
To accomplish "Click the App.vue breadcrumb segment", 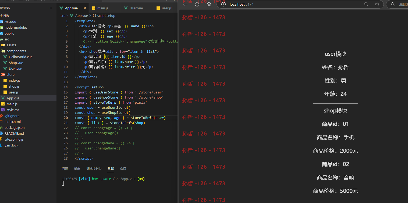I will pos(81,16).
